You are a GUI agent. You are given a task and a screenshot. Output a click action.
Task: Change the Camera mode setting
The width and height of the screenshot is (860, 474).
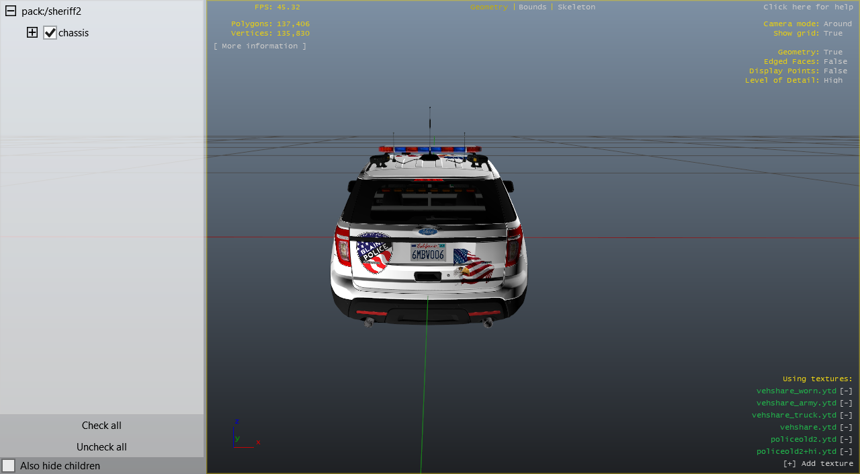[837, 24]
